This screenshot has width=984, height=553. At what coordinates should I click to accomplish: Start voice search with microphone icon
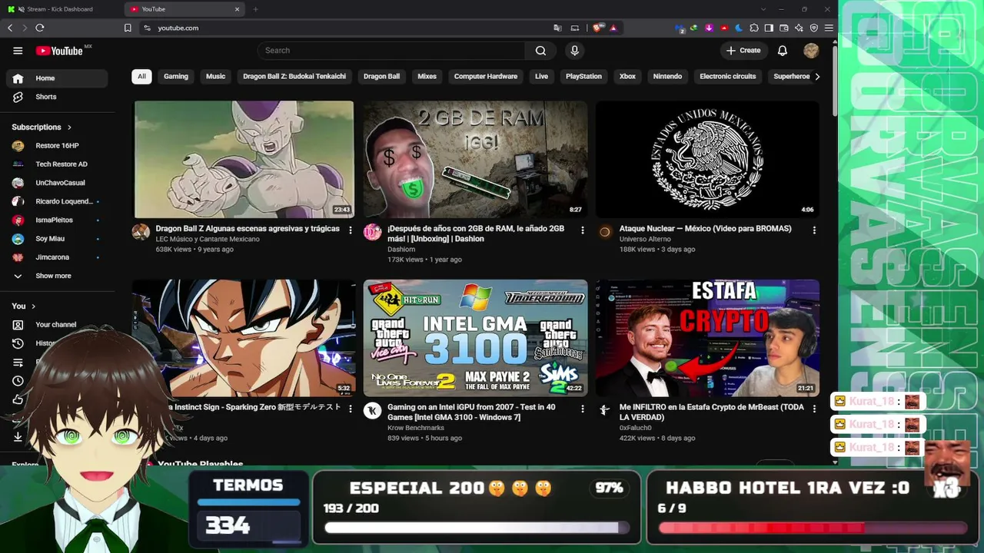pos(574,51)
